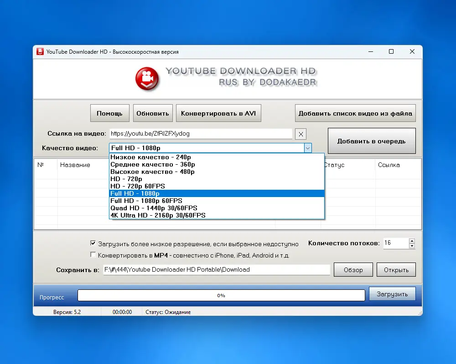Click the YouTube Downloader HD title bar icon
This screenshot has height=364, width=456.
pos(40,51)
